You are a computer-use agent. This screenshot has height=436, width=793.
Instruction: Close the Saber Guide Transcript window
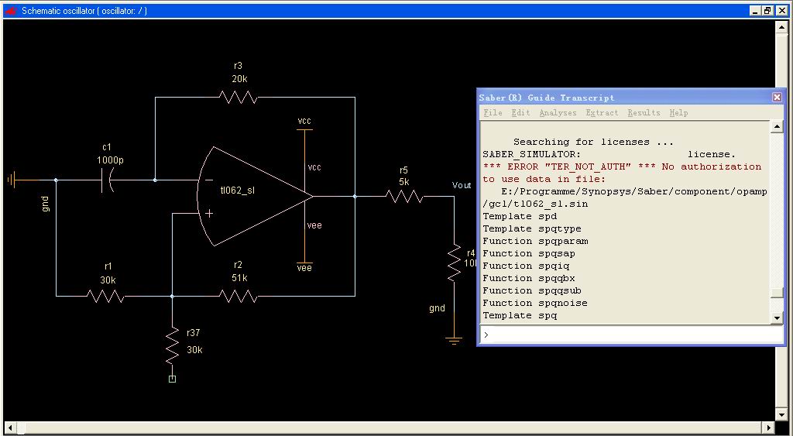pos(778,97)
